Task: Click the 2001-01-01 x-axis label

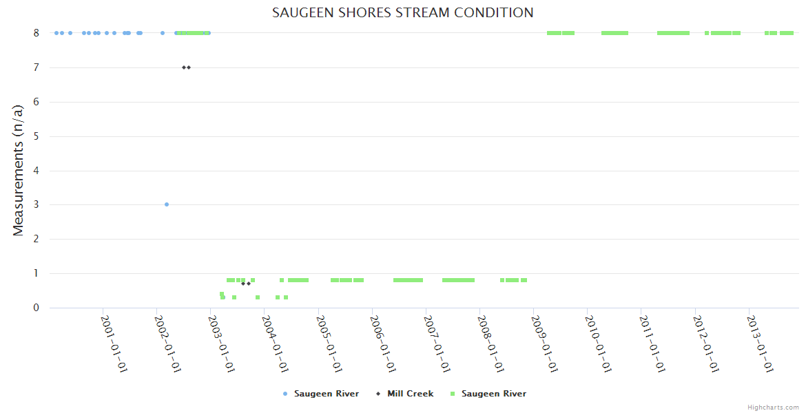Action: (114, 344)
